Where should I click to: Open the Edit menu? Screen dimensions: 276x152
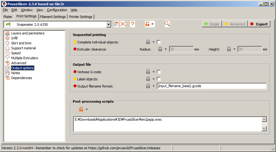15,10
